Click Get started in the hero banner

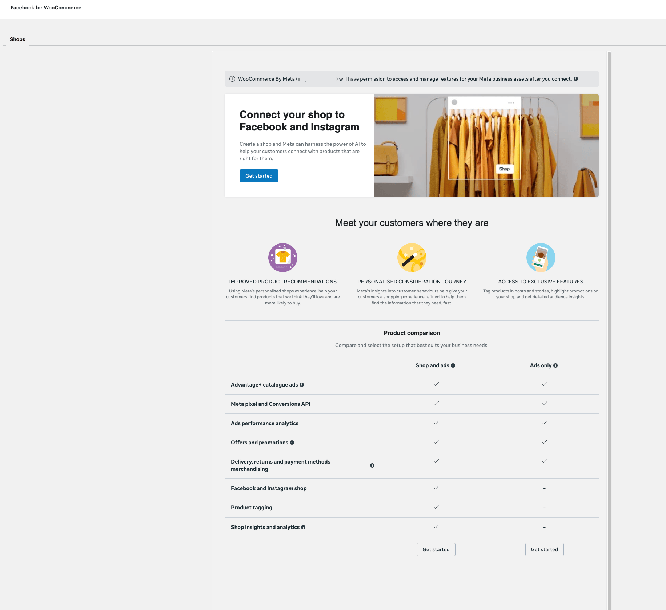(258, 176)
